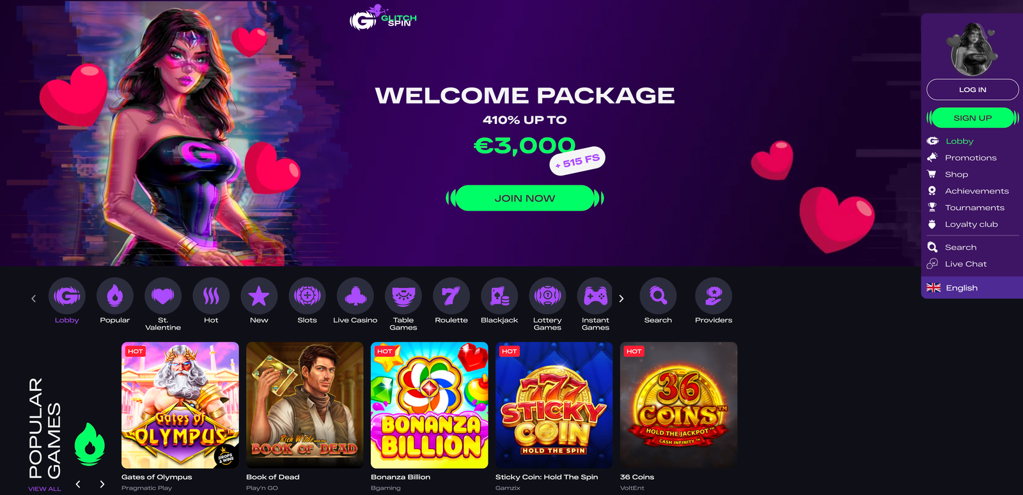Open the Bonanza Billion game thumbnail
The image size is (1023, 495).
(430, 405)
